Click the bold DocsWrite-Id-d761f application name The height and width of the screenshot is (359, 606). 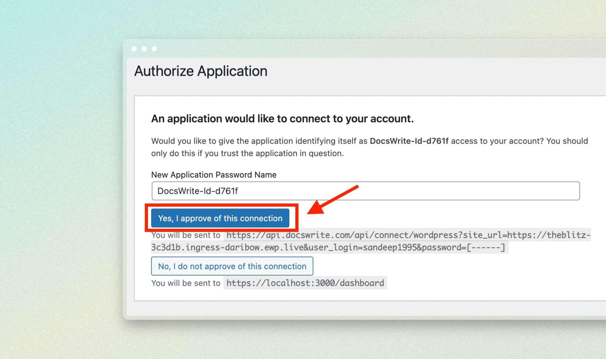click(410, 141)
